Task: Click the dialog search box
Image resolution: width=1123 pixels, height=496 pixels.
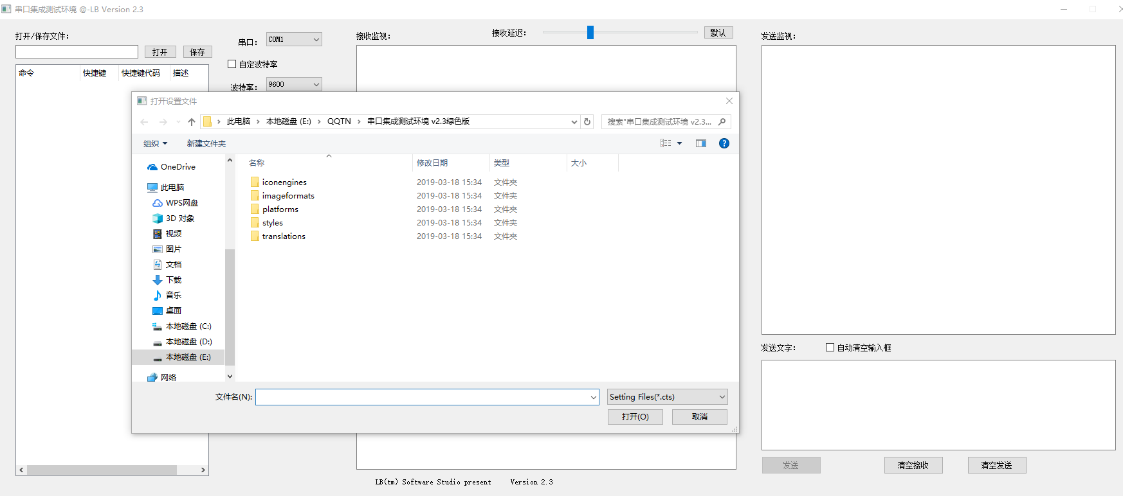Action: (x=666, y=121)
